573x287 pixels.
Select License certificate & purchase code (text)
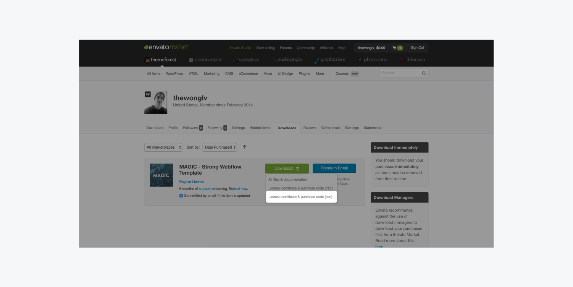(300, 197)
